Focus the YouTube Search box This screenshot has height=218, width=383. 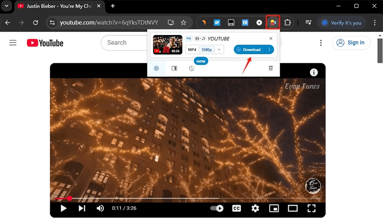tap(124, 42)
